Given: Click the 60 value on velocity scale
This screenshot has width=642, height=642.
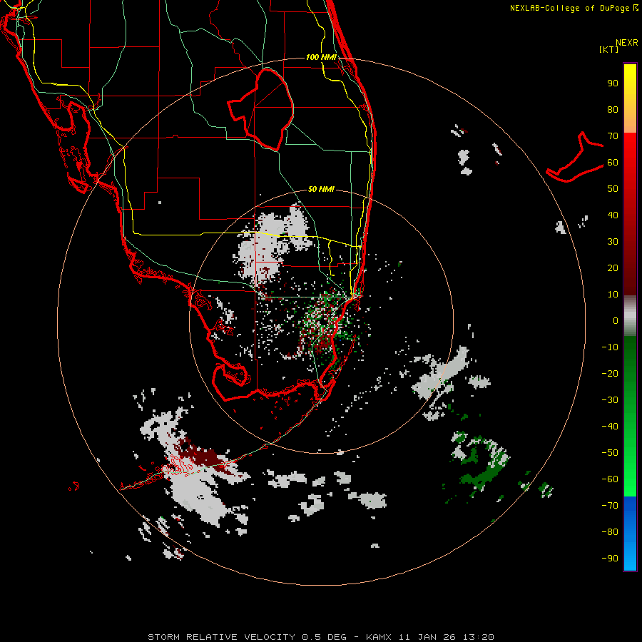Looking at the screenshot, I should pos(613,163).
